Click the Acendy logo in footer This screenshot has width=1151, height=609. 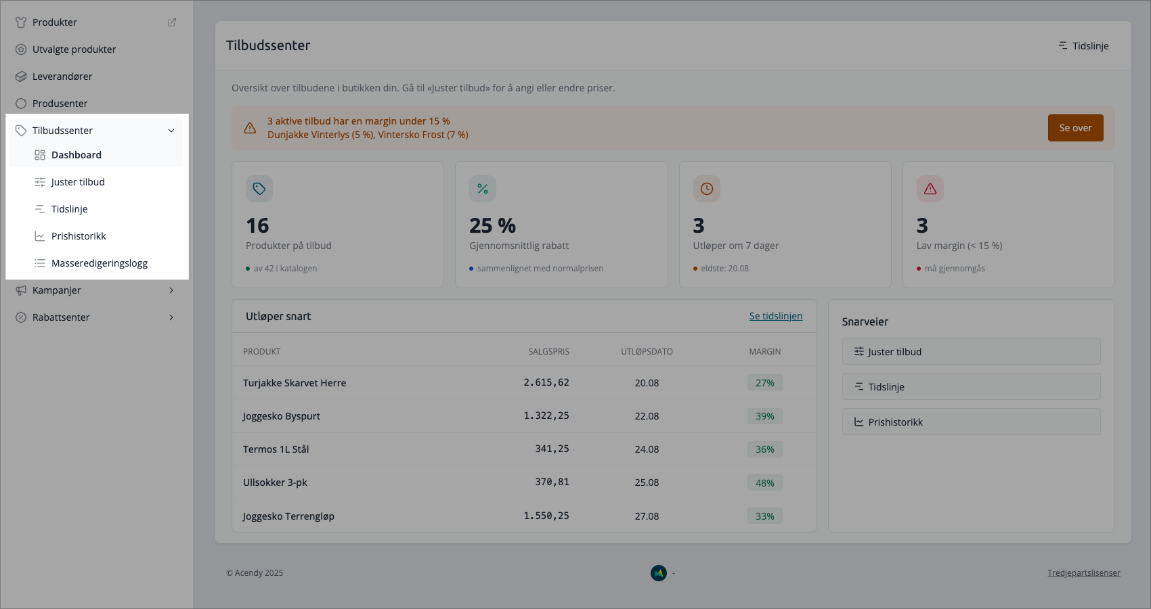point(659,573)
